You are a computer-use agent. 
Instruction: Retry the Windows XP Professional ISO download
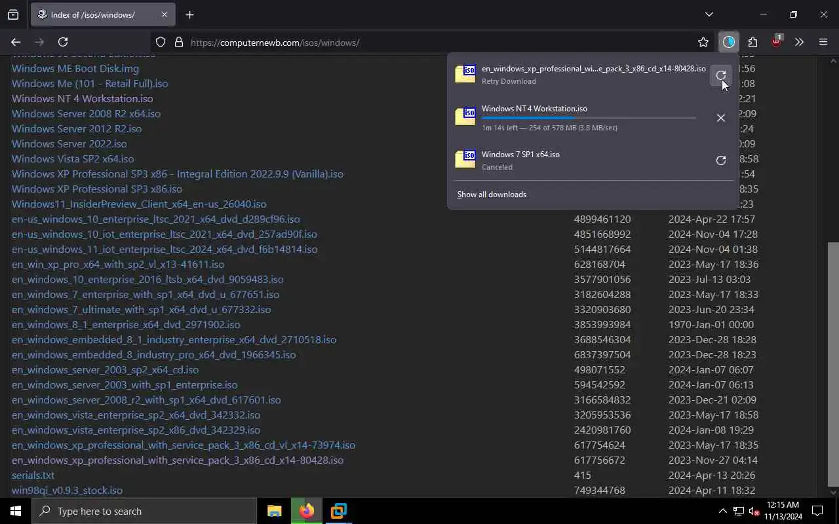tap(720, 75)
